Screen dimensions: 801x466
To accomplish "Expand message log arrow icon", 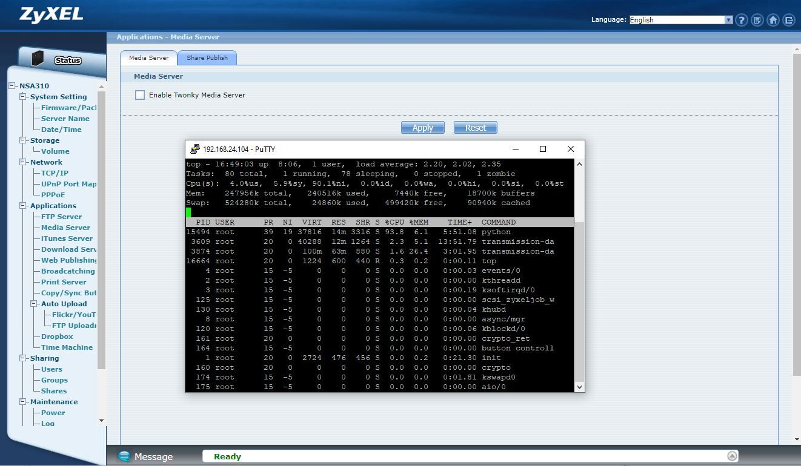I will (732, 456).
